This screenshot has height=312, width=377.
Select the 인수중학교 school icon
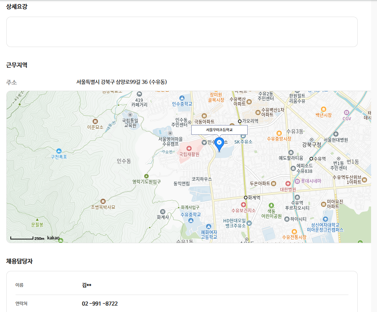182,98
